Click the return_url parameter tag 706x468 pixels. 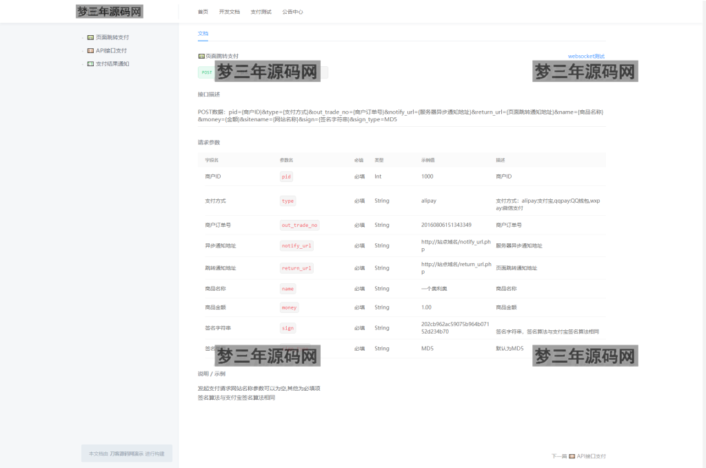click(x=296, y=268)
